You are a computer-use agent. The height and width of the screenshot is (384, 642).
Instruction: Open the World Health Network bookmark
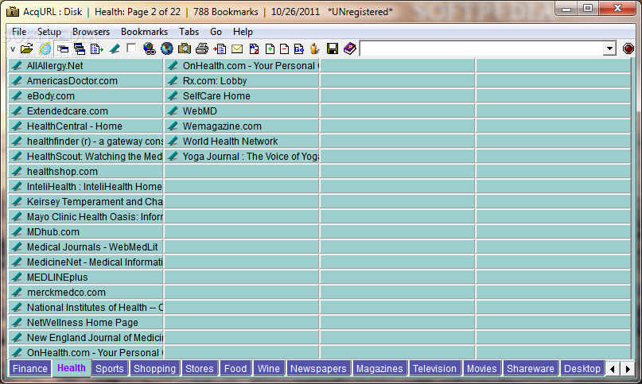tap(241, 142)
